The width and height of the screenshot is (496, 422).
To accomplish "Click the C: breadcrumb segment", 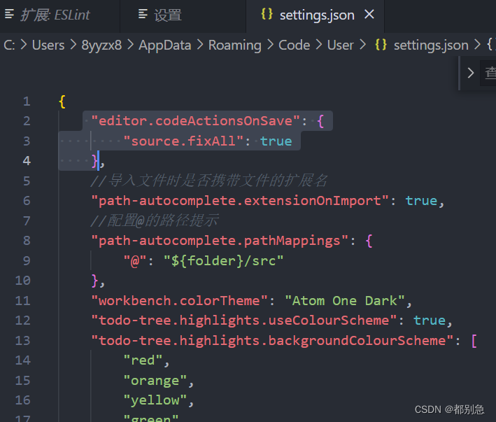I will click(9, 45).
